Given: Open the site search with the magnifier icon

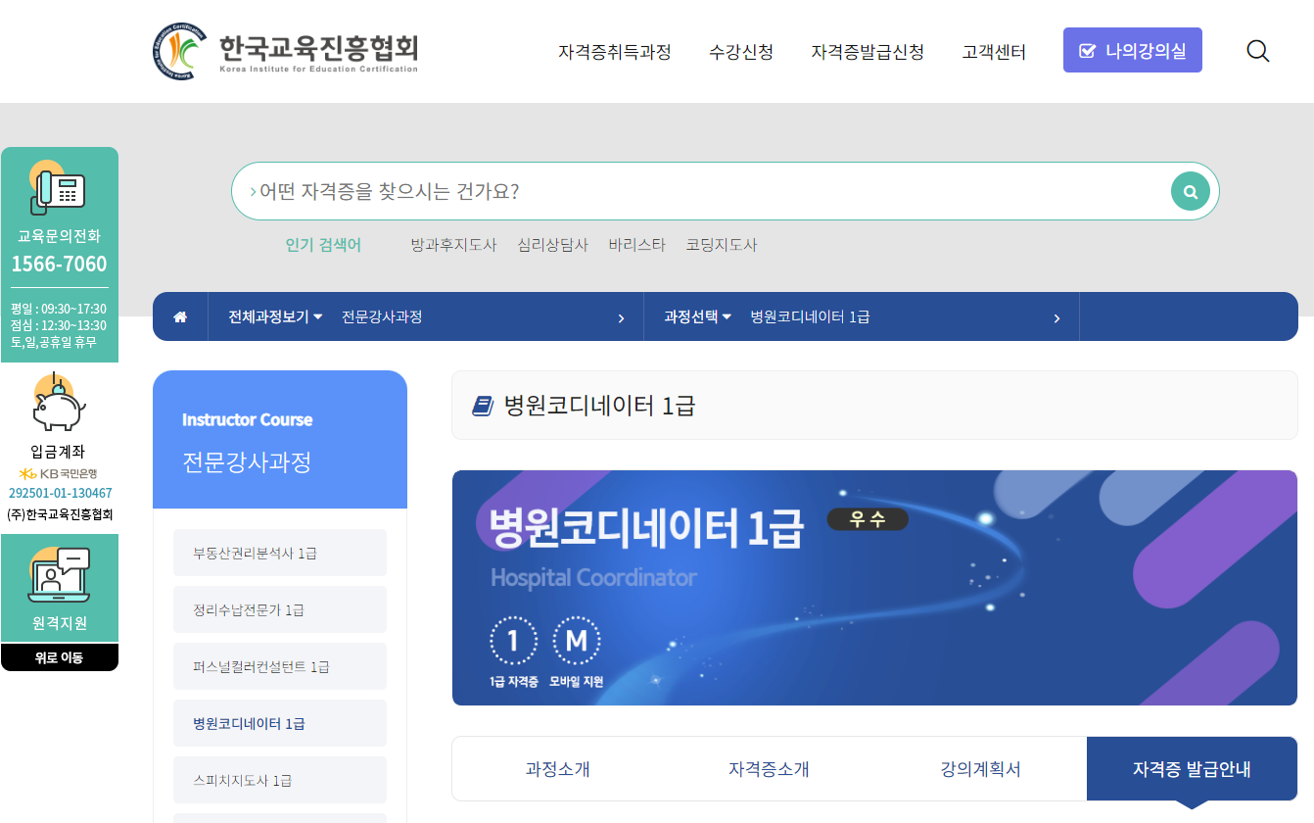Looking at the screenshot, I should click(1258, 51).
